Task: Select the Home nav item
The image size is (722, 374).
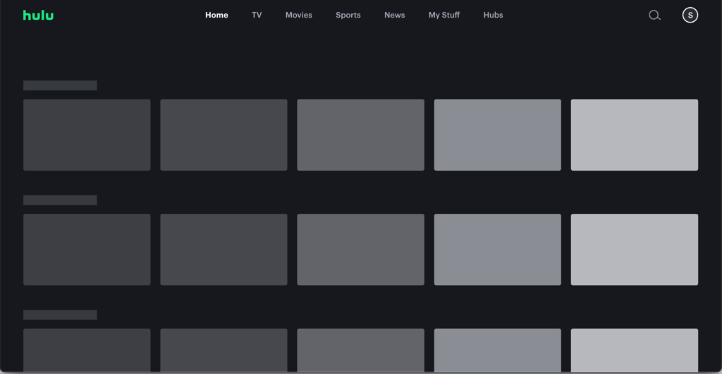Action: point(216,16)
